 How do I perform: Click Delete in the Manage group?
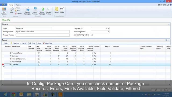click(18, 13)
